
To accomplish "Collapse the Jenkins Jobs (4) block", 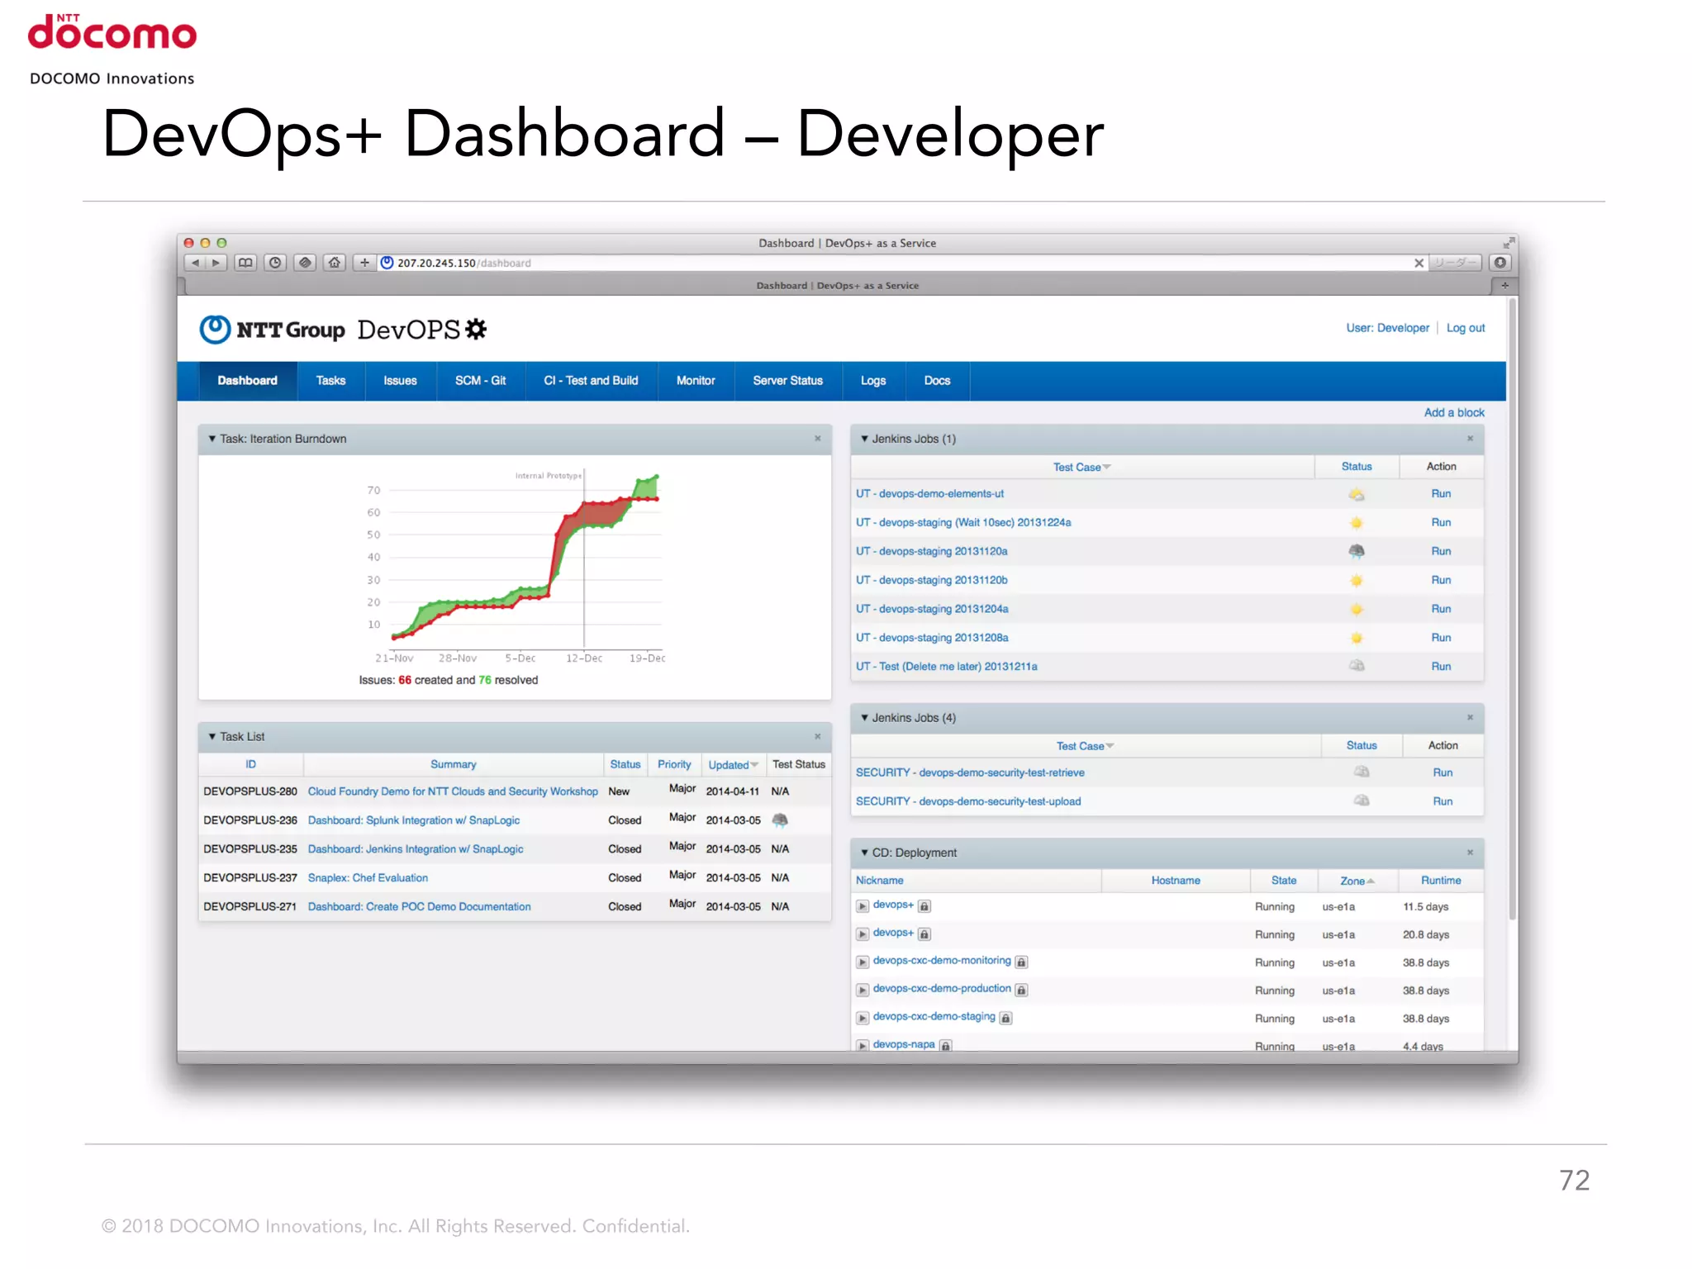I will coord(864,717).
